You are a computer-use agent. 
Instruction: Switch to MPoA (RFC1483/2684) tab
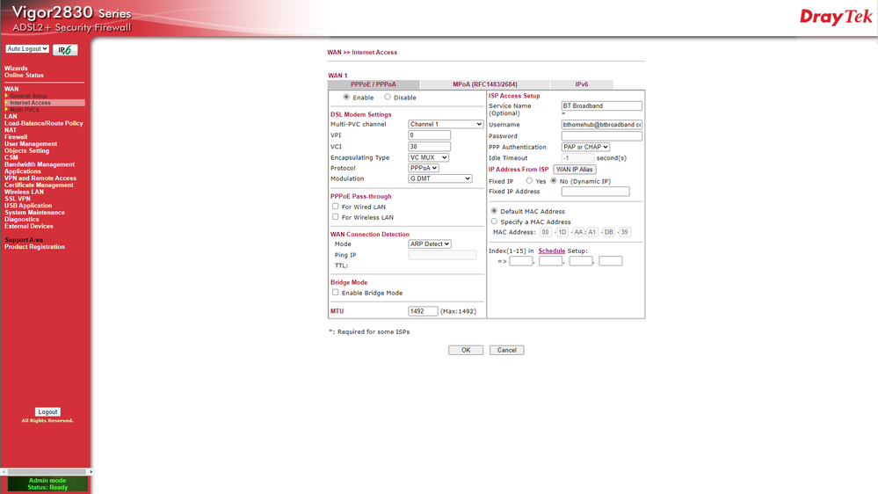(484, 84)
